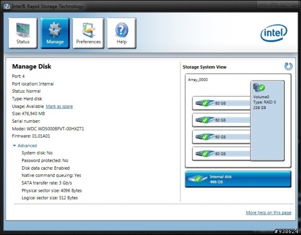Click the Mark as spare link

click(59, 106)
